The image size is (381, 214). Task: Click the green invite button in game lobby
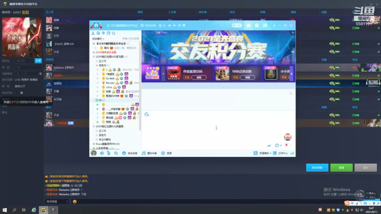pyautogui.click(x=341, y=168)
